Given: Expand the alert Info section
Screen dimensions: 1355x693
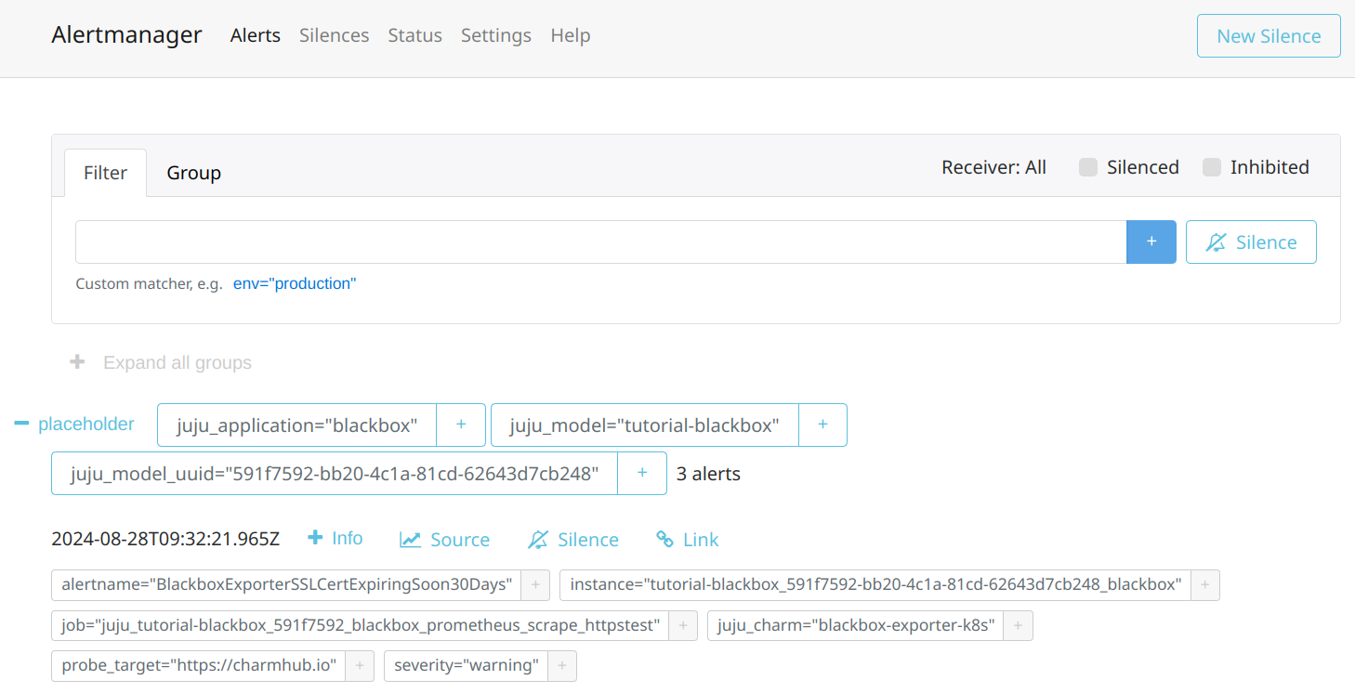Looking at the screenshot, I should [x=335, y=538].
